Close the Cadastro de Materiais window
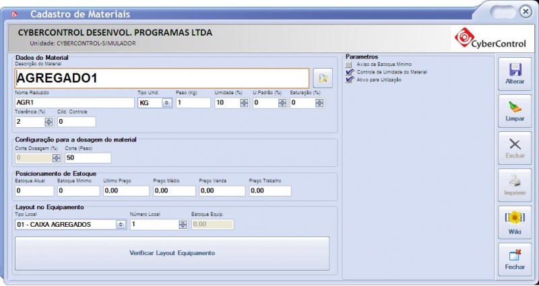Image resolution: width=539 pixels, height=286 pixels. (526, 12)
